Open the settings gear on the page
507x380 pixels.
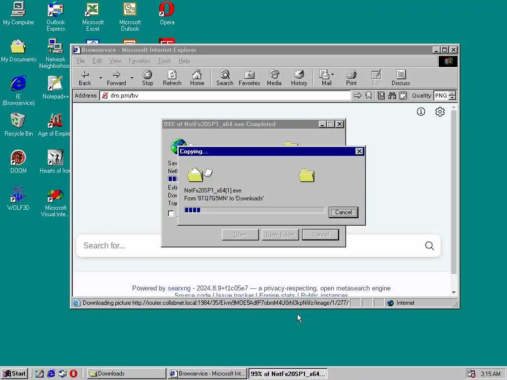tap(440, 111)
